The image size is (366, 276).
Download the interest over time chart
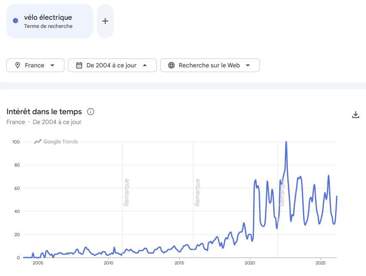click(x=355, y=115)
